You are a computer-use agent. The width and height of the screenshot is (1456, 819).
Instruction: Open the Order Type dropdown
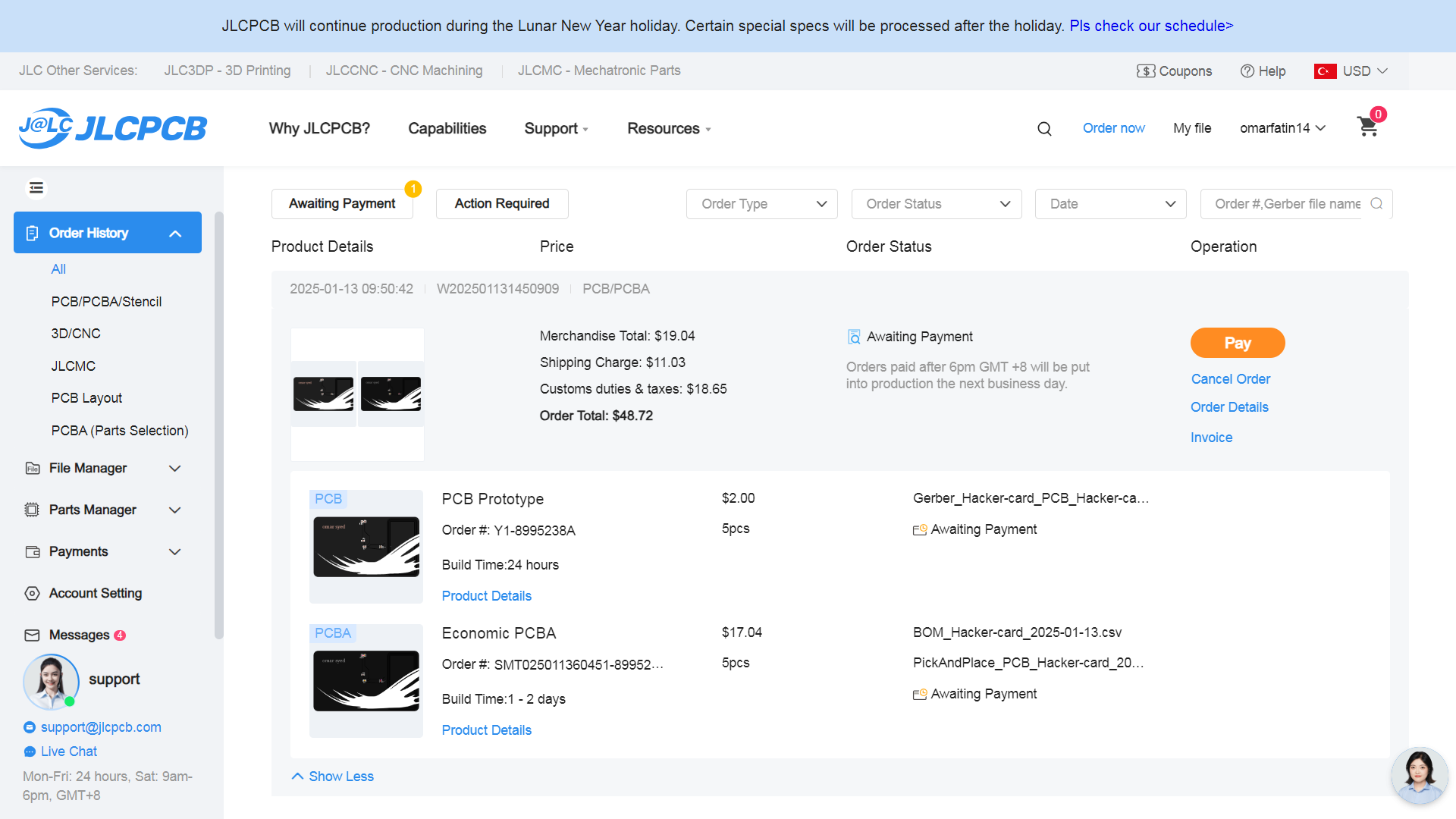(x=761, y=204)
